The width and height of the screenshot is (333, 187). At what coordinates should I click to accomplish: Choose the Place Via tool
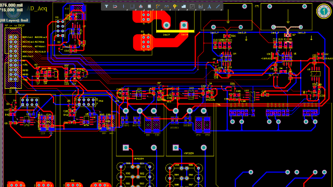175,6
